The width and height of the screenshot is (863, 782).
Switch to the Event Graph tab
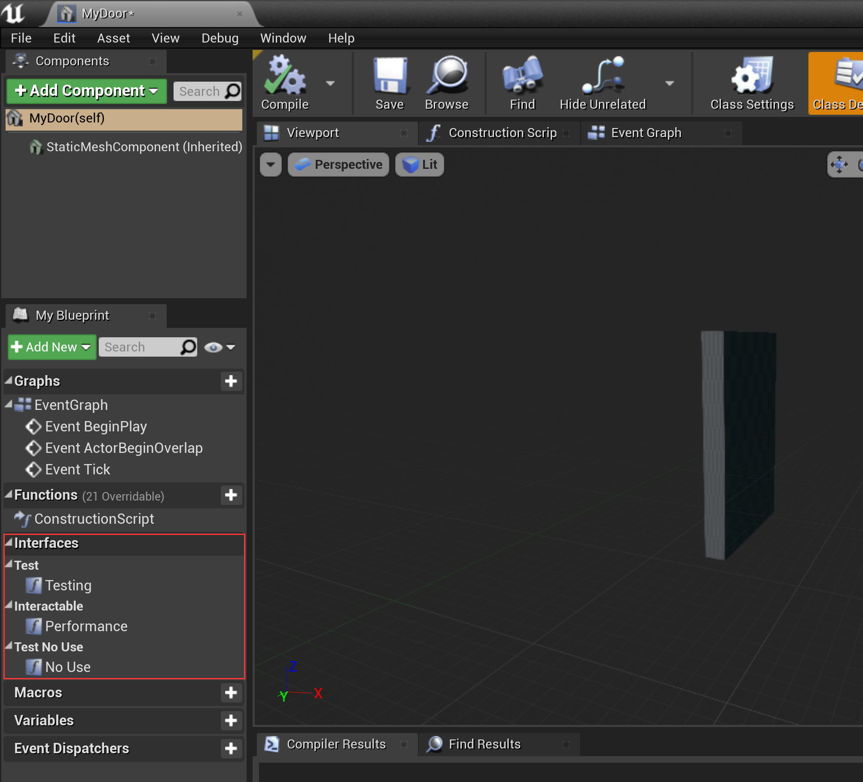646,133
